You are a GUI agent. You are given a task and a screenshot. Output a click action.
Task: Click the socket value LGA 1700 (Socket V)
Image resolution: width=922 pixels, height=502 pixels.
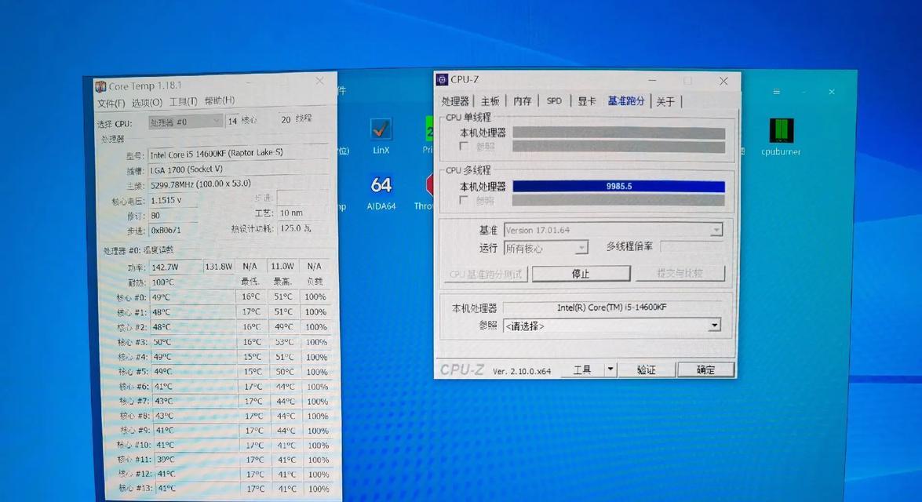pos(187,169)
